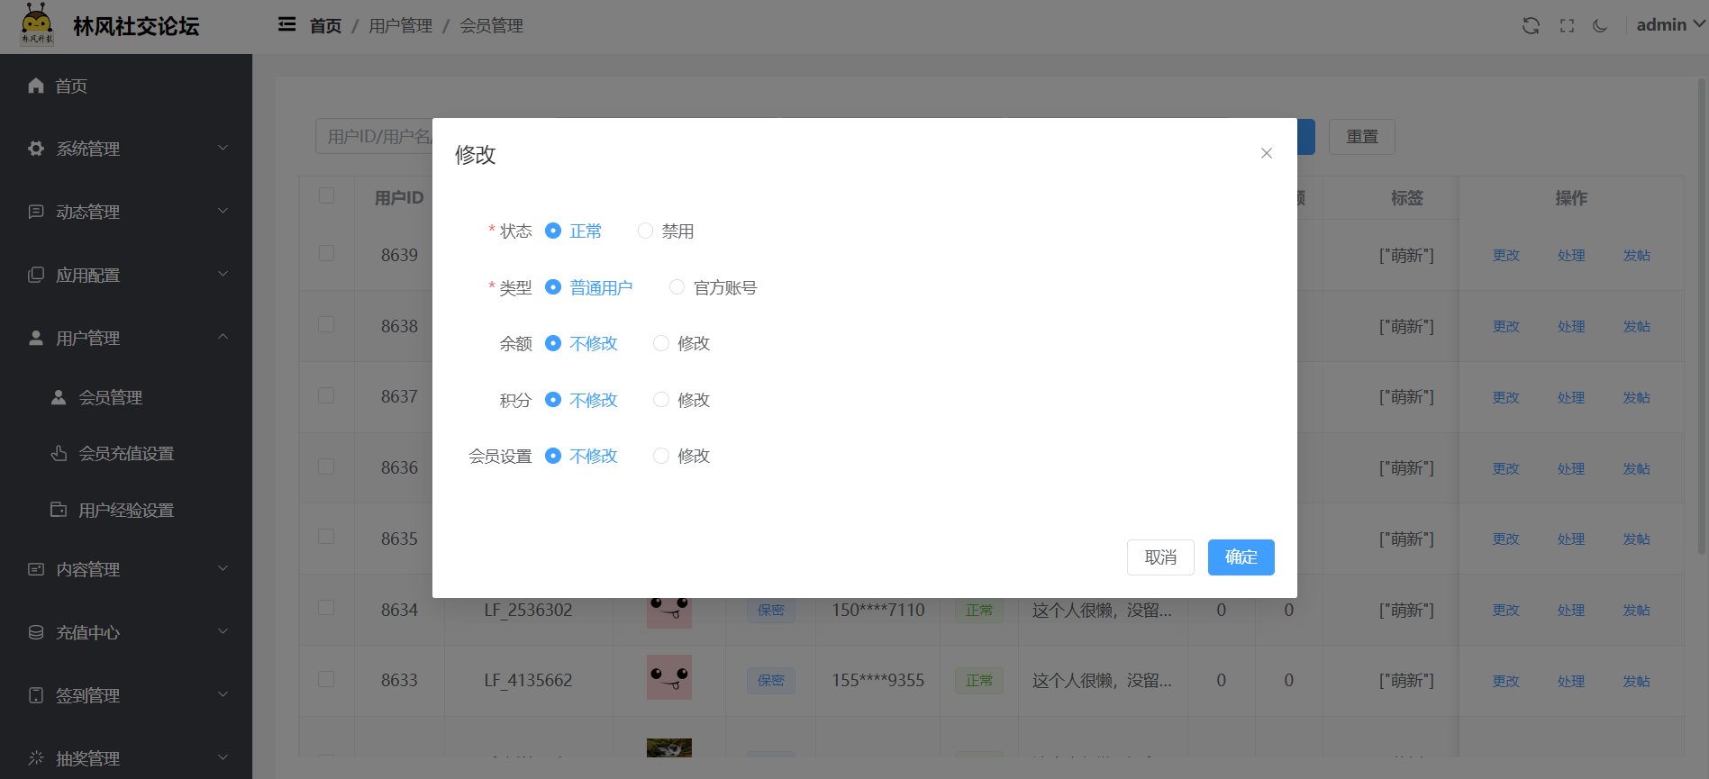Click 用户管理 breadcrumb

(x=401, y=26)
